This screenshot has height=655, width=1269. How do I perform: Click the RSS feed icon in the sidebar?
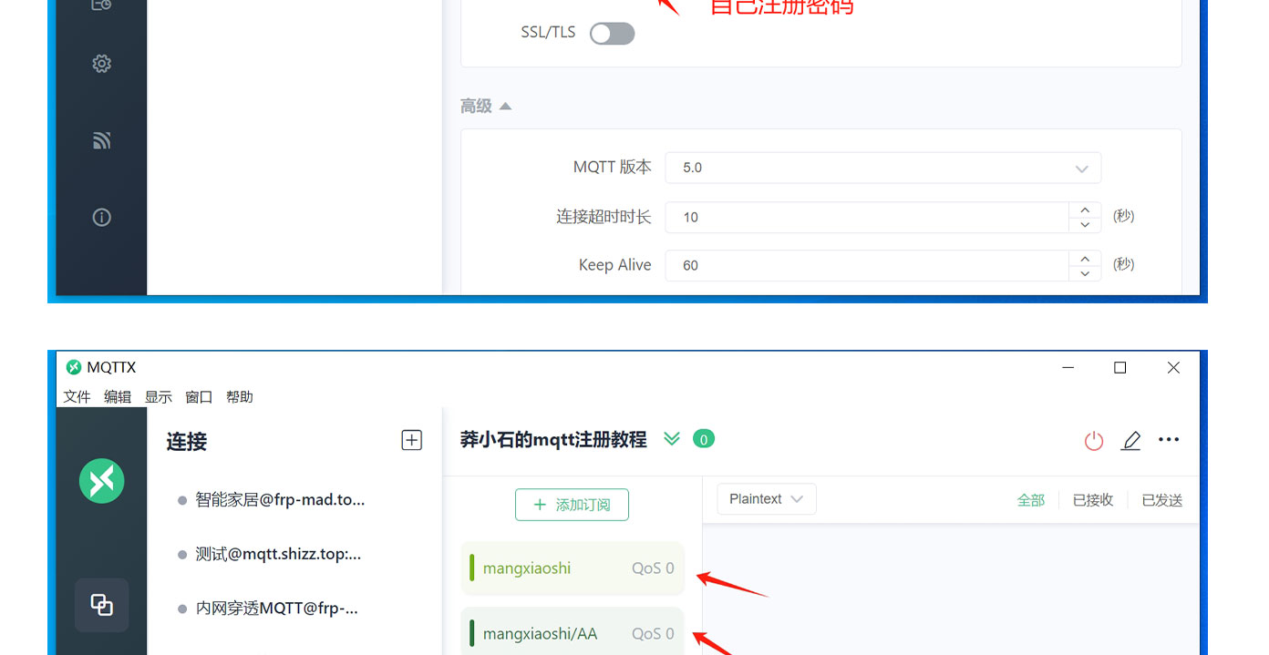pos(101,140)
